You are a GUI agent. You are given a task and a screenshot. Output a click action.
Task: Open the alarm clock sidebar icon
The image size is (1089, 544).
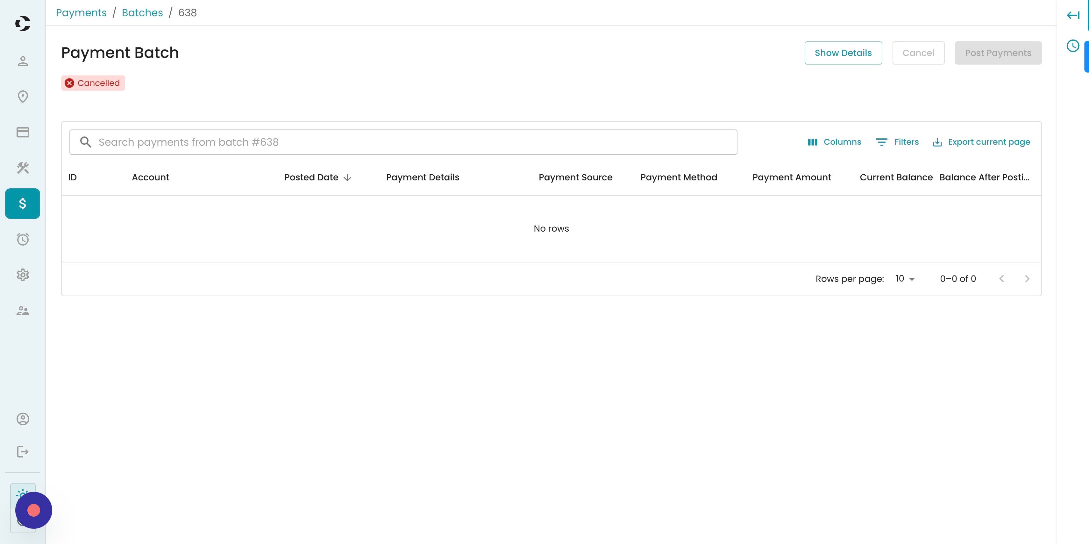tap(23, 240)
